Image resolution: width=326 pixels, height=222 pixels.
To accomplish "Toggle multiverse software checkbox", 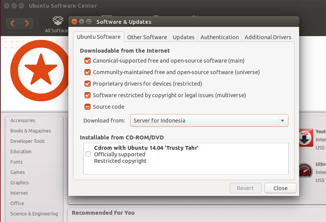I will click(88, 95).
